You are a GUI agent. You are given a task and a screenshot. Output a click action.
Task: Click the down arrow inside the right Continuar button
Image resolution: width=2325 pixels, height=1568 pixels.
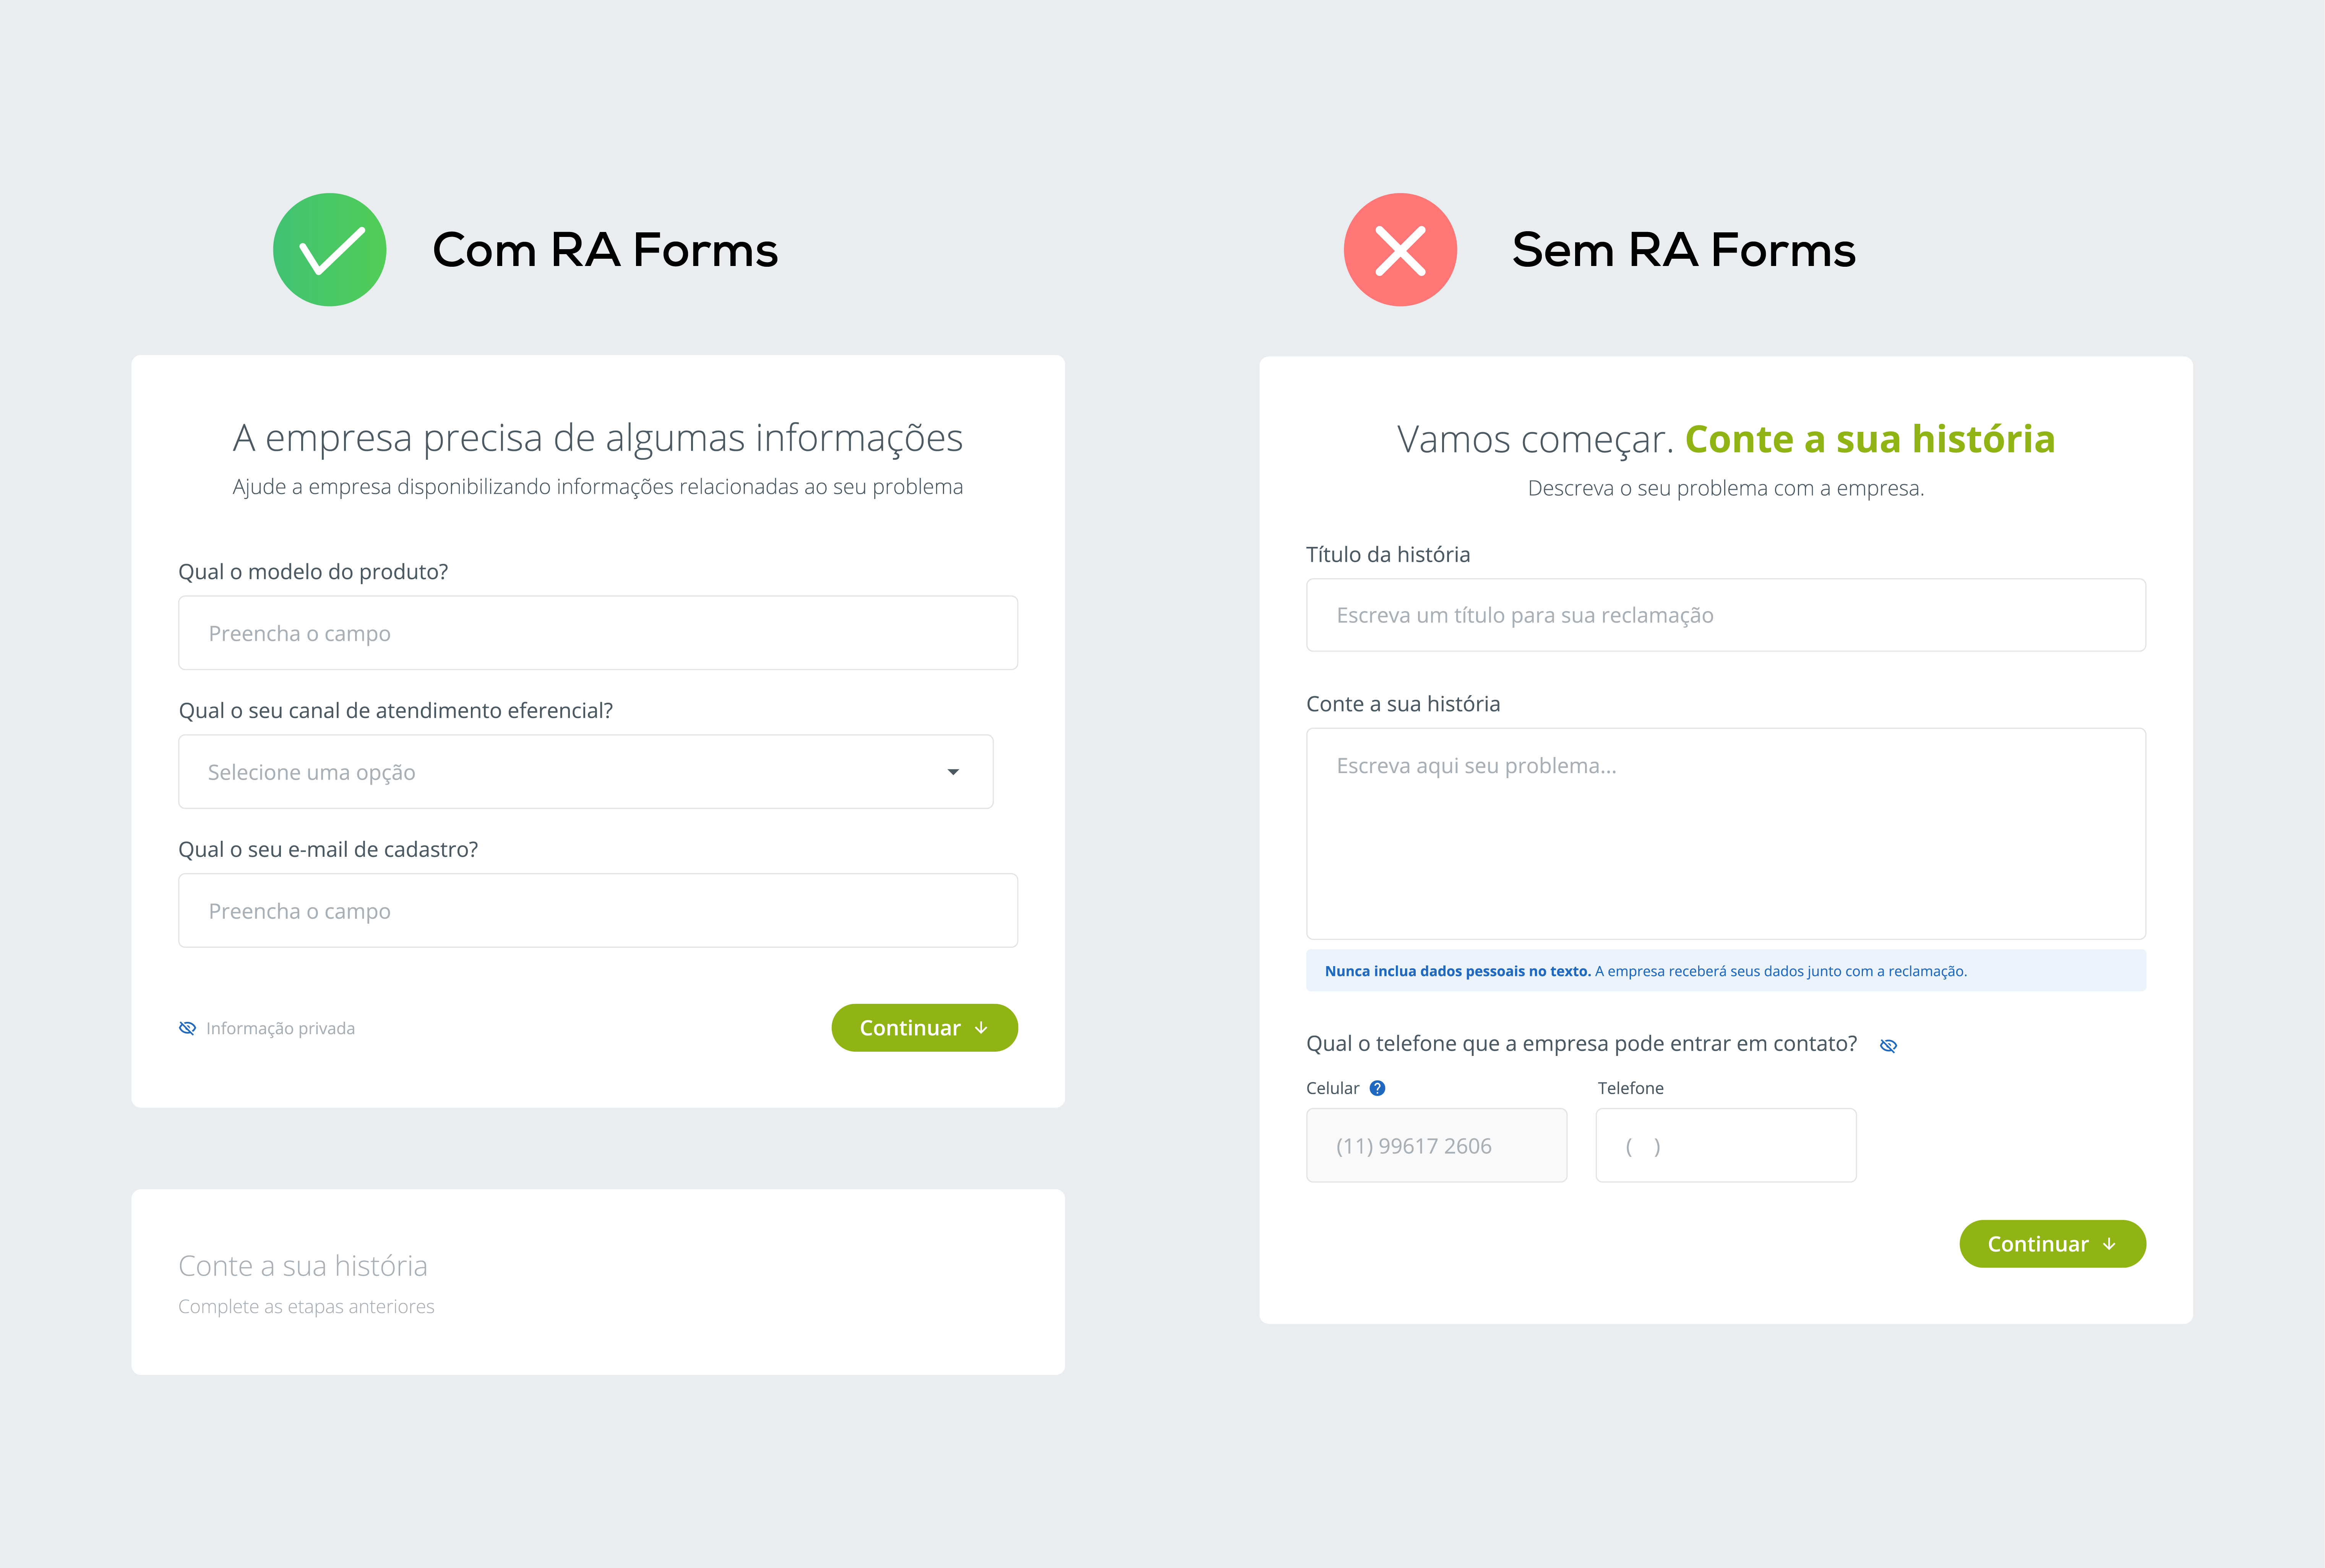pyautogui.click(x=2110, y=1243)
